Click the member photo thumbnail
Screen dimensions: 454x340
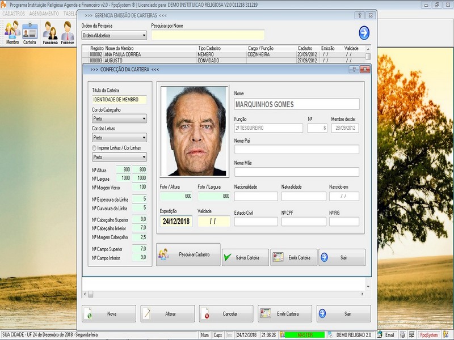pos(194,131)
